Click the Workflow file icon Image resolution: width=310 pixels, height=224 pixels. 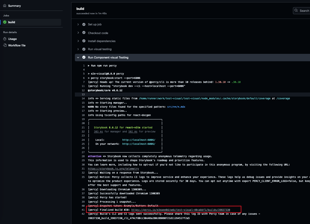[x=5, y=45]
